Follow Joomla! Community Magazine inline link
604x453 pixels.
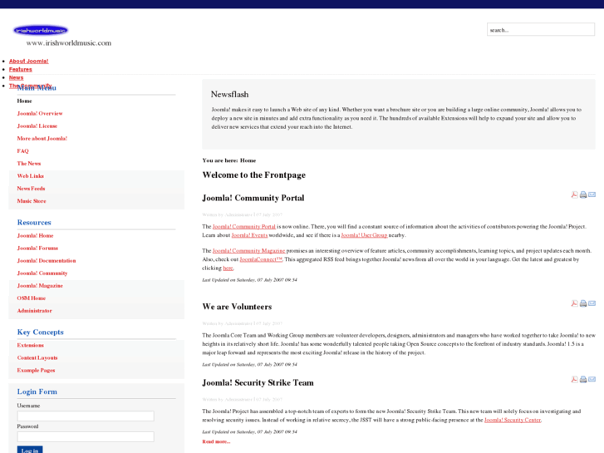click(x=249, y=250)
